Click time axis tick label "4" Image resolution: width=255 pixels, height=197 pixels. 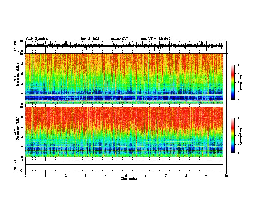[106, 176]
